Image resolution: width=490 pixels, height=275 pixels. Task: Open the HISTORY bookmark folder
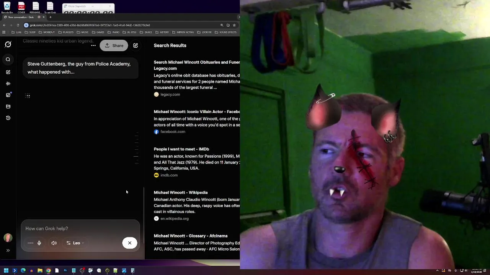162,32
